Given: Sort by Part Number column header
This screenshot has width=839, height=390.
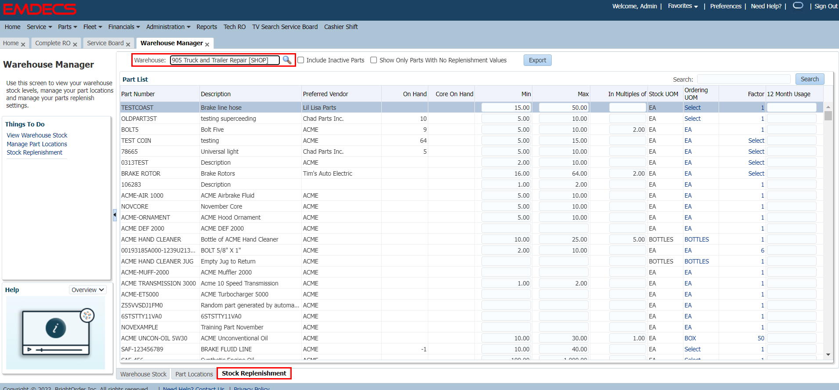Looking at the screenshot, I should pos(138,94).
